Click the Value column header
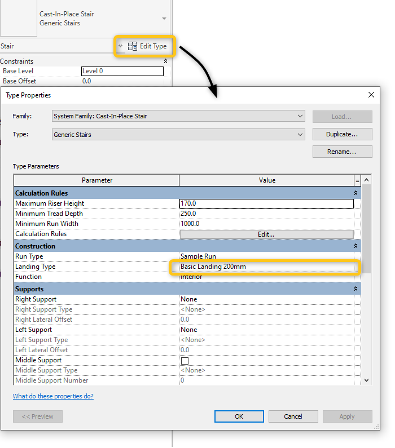Viewport: 395px width, 448px height. click(x=266, y=180)
